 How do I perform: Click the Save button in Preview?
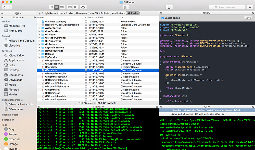[x=248, y=18]
